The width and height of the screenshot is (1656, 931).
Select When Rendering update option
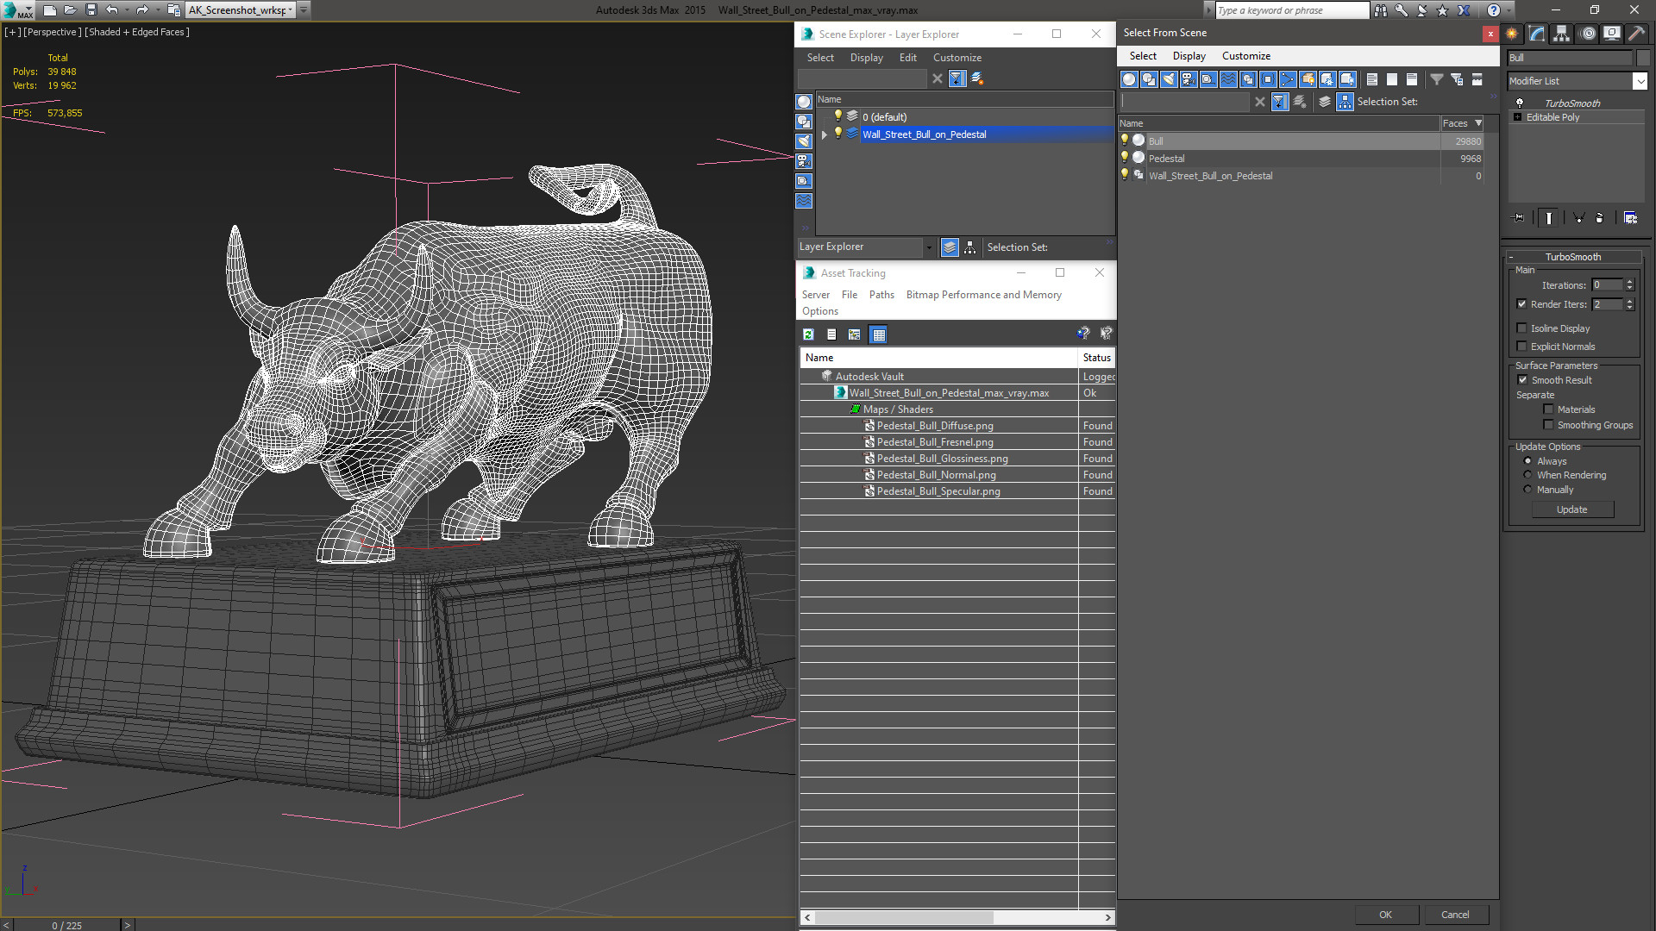click(x=1527, y=475)
